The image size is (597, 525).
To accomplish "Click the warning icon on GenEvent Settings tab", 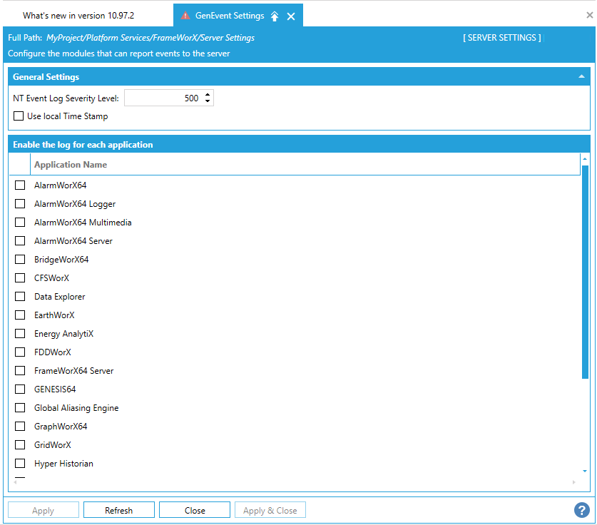I will click(185, 16).
